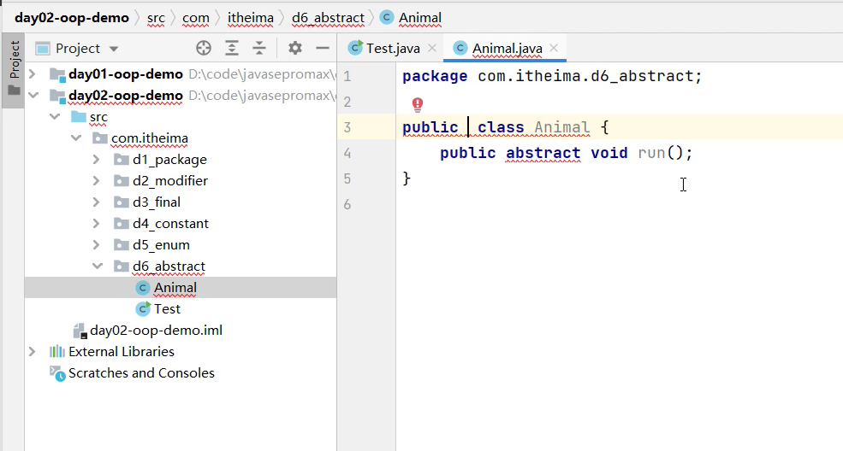
Task: Click the run() method name in editor
Action: pos(651,154)
